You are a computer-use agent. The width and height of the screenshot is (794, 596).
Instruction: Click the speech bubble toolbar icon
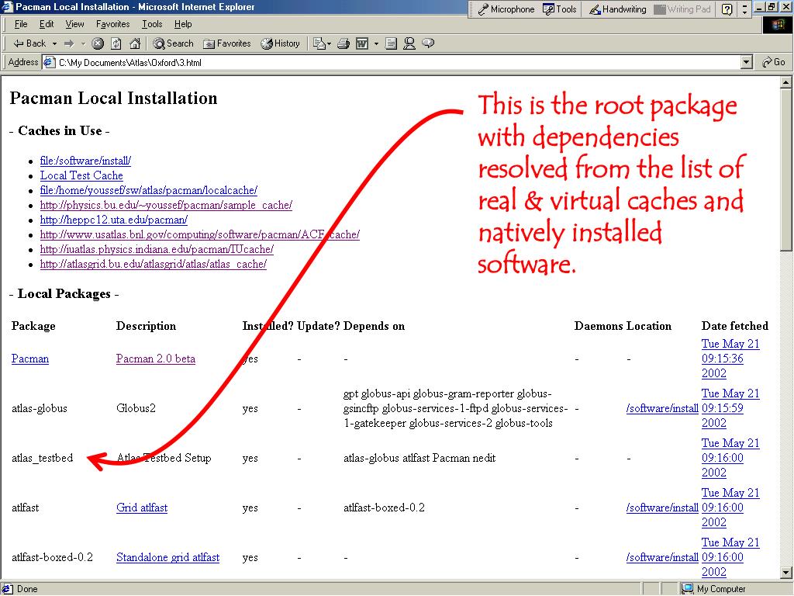pos(428,43)
